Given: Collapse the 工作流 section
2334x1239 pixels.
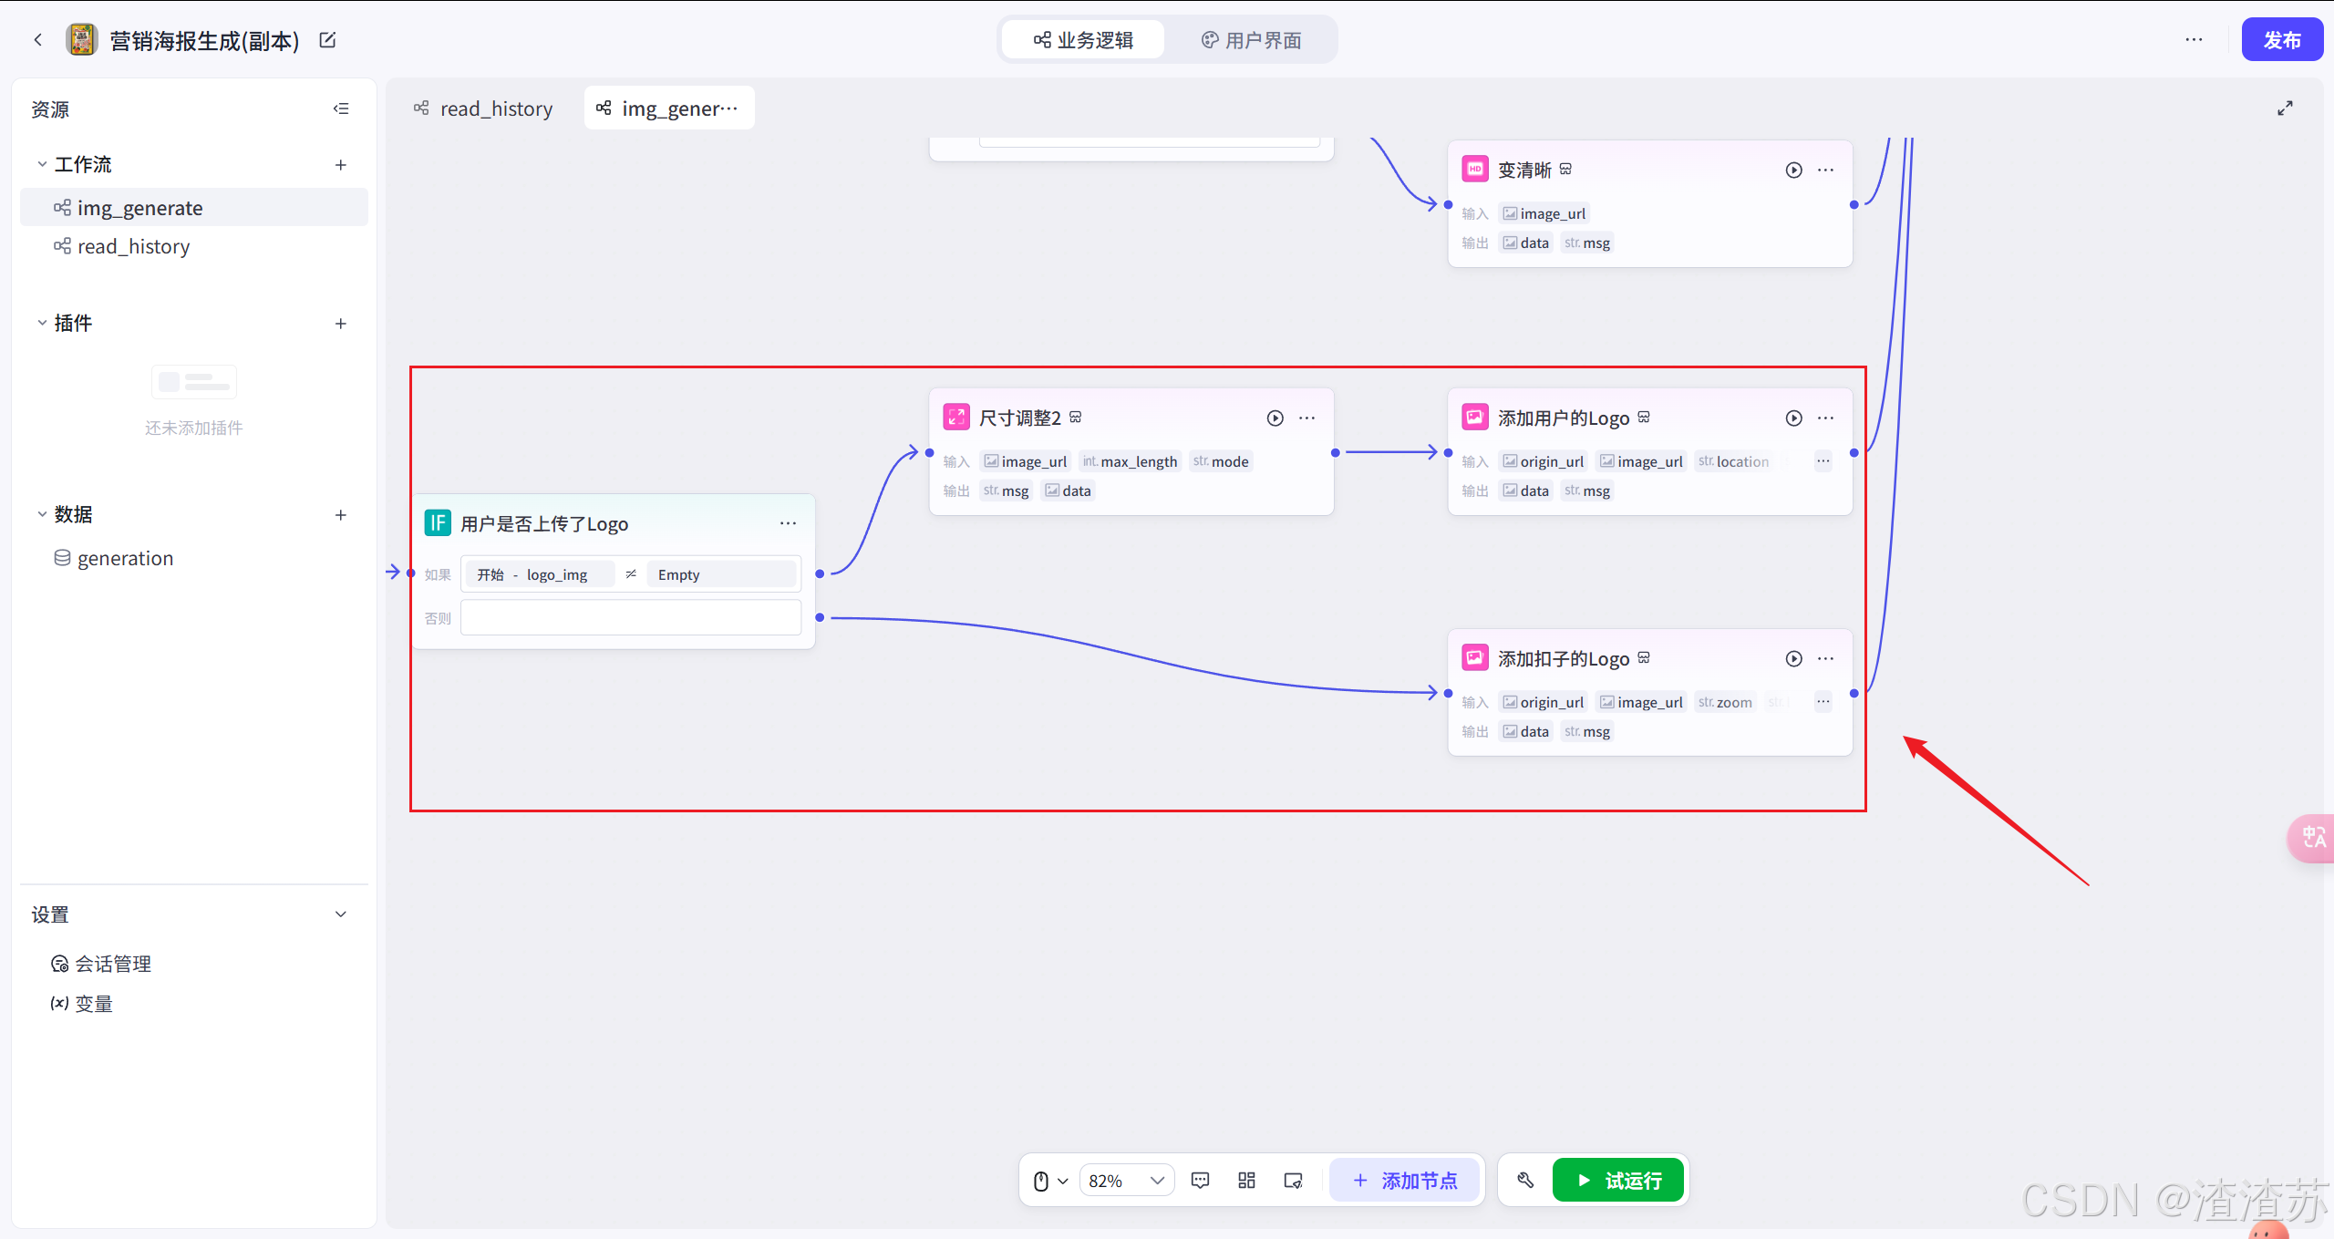Looking at the screenshot, I should point(42,165).
